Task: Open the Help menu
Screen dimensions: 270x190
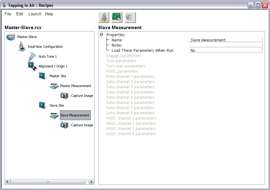Action: point(49,14)
